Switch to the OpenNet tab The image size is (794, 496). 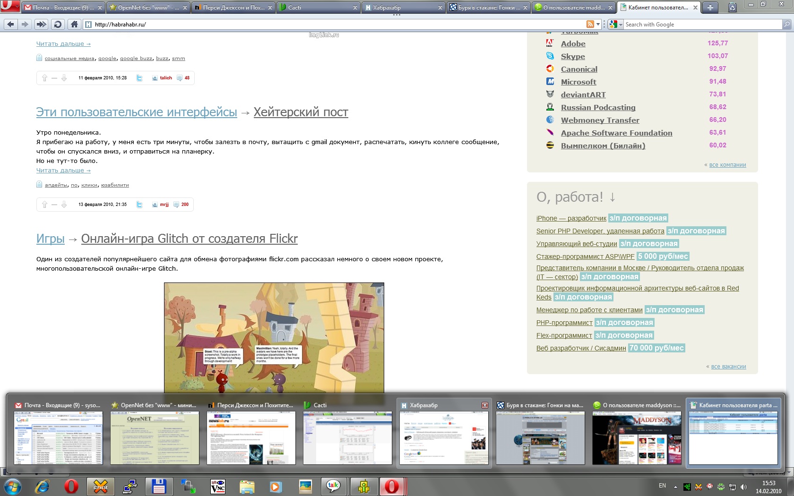148,8
